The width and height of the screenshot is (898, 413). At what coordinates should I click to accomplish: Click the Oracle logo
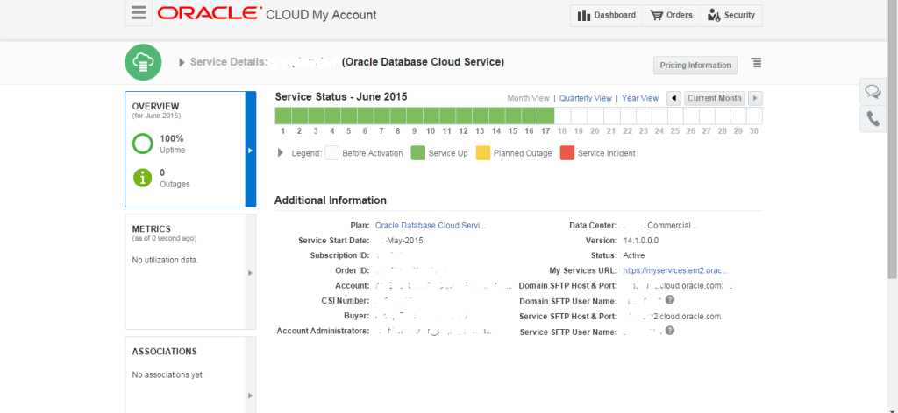coord(210,13)
